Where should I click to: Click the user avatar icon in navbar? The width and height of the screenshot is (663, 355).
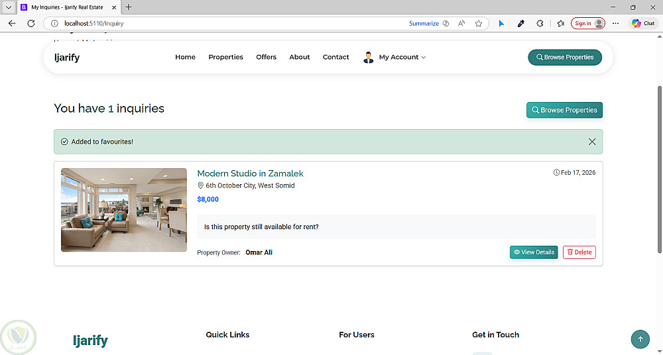[369, 58]
